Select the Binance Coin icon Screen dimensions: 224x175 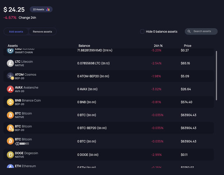(x=10, y=102)
